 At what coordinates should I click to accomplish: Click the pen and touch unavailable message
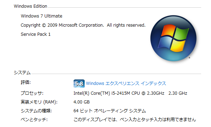coord(135,120)
